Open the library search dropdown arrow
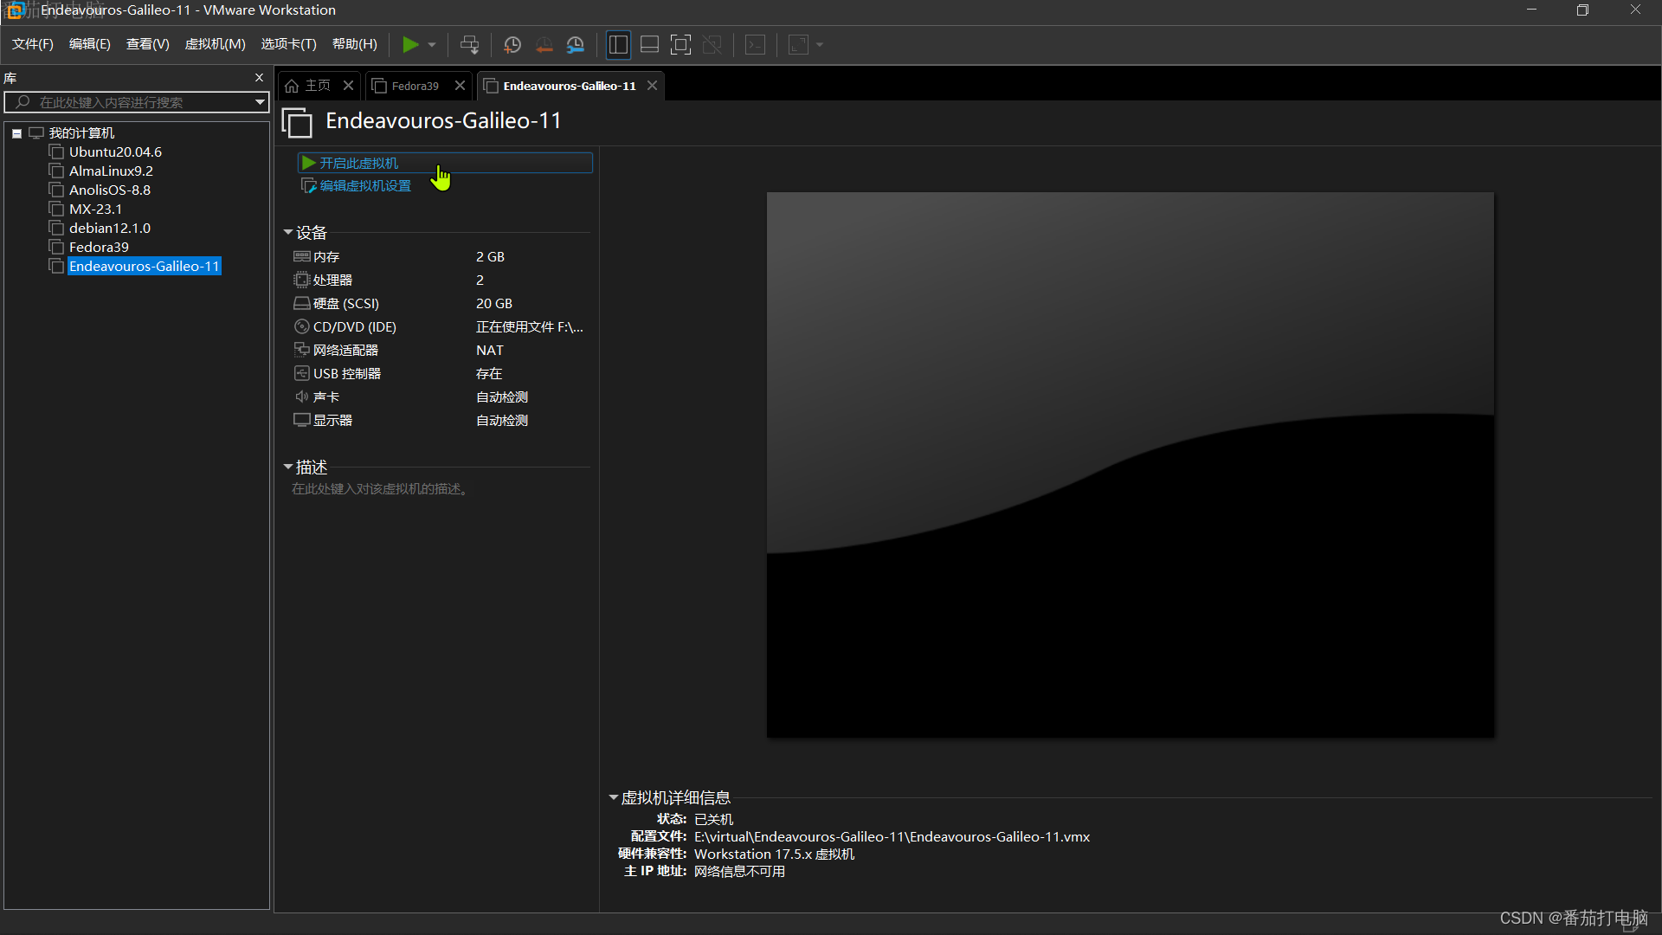 click(x=260, y=102)
